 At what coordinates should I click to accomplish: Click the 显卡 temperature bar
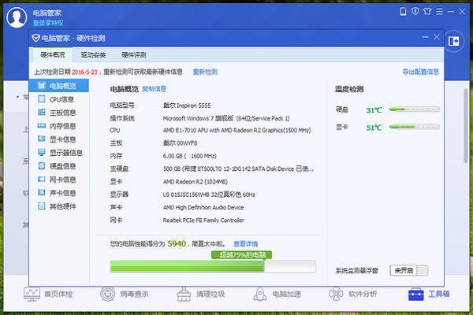point(415,127)
